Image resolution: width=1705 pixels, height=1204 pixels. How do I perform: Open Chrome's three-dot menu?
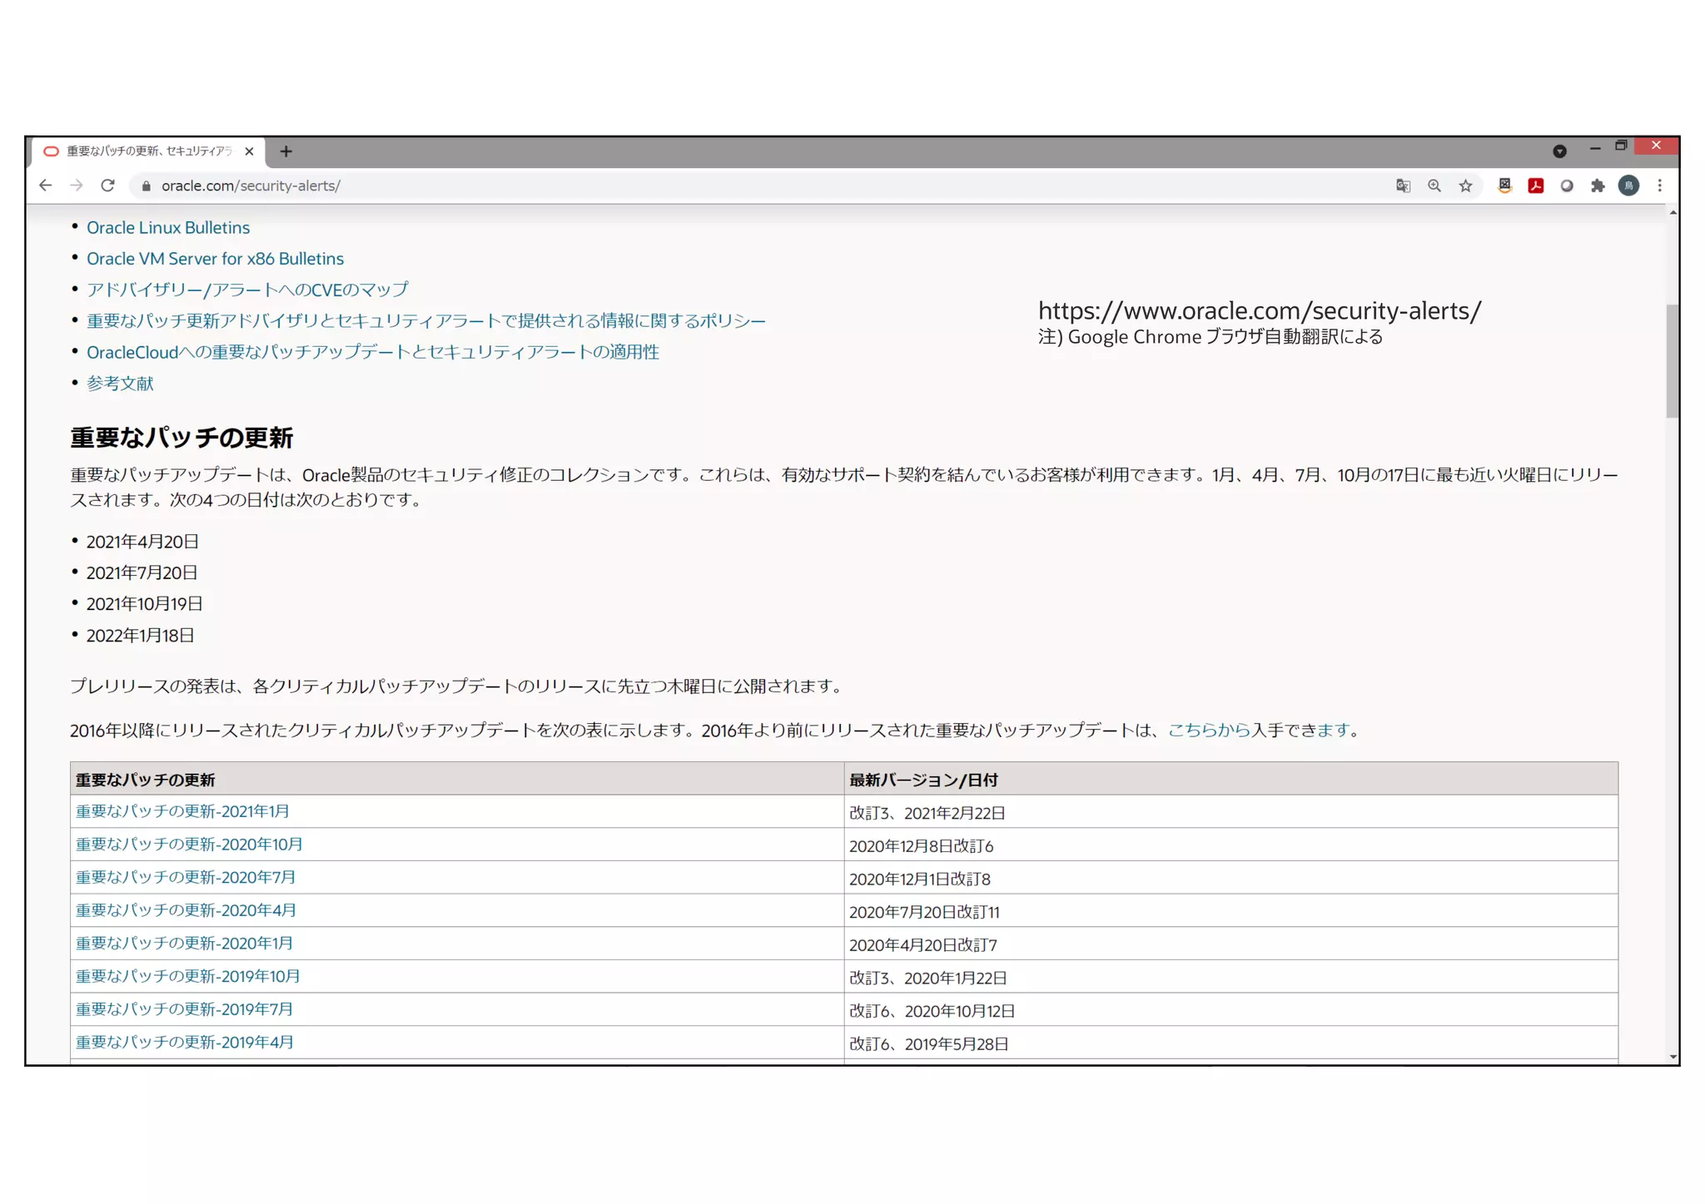(x=1659, y=186)
